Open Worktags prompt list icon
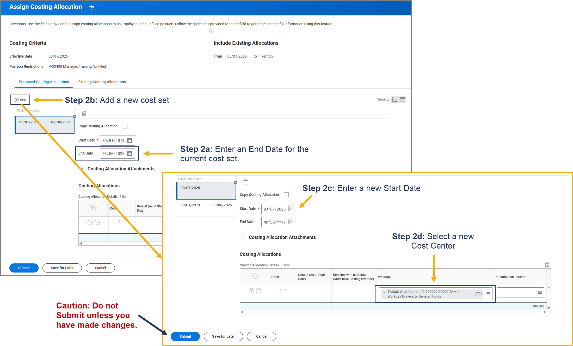 pos(488,293)
